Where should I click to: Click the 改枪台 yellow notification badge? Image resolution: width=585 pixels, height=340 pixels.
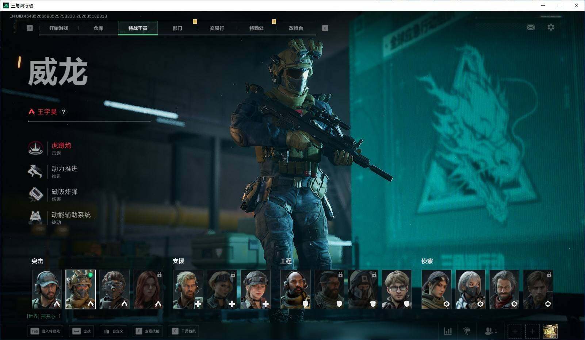274,22
